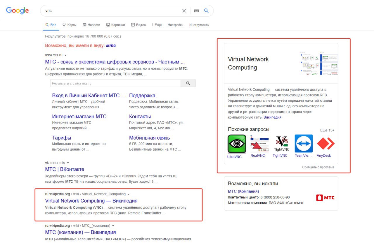Viewport: 374px width, 243px height.
Task: Open the Тарифы sitelink
Action: pos(62,138)
